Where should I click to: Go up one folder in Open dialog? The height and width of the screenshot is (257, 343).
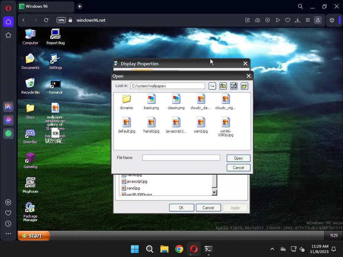click(223, 86)
